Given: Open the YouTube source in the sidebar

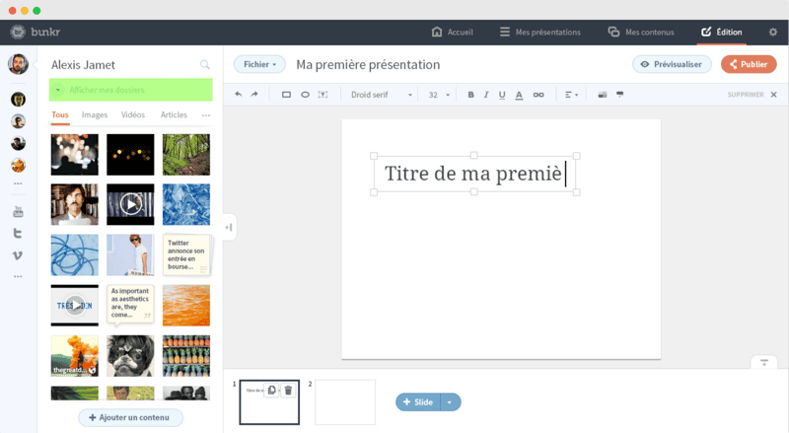Looking at the screenshot, I should click(x=18, y=212).
